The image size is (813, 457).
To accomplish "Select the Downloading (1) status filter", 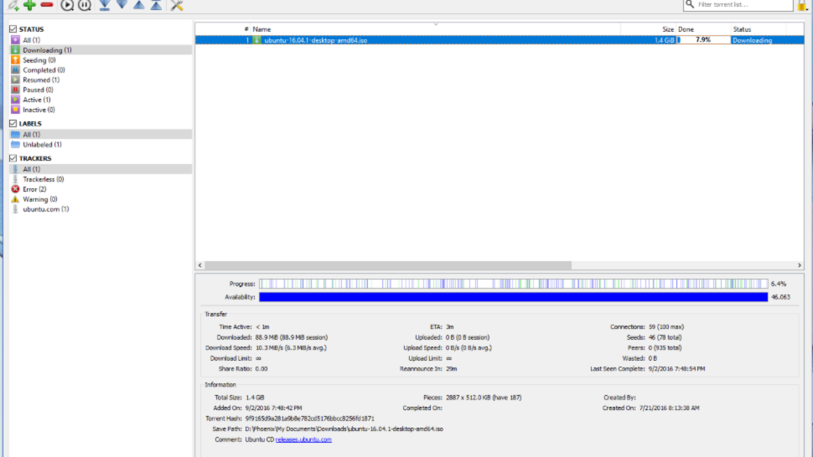I will coord(100,50).
